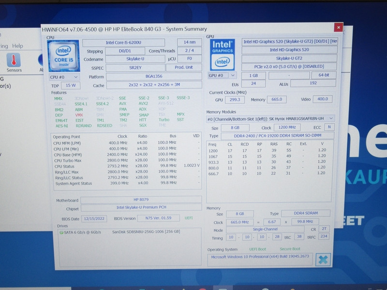Image resolution: width=387 pixels, height=290 pixels.
Task: Click the memory type DDR4 SDRAM field
Action: point(306,213)
